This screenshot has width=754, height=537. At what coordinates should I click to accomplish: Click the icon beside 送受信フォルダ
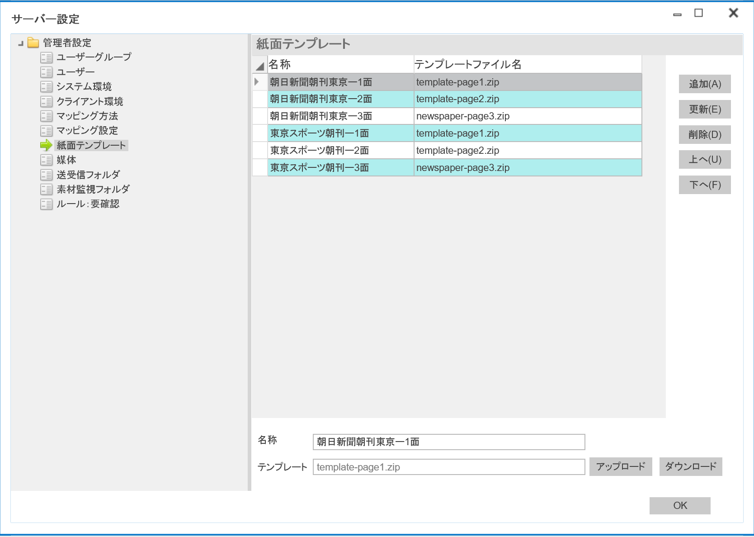click(x=46, y=175)
